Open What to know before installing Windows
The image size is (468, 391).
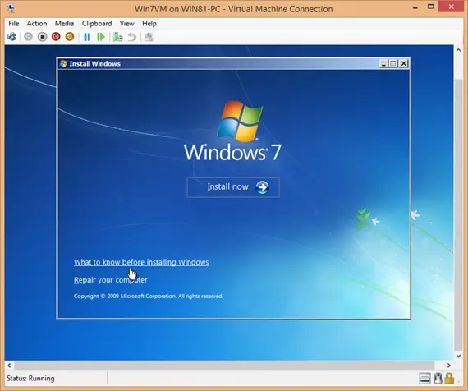click(141, 262)
